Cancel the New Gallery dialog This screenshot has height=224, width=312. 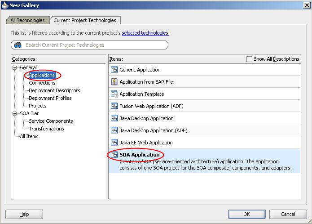coord(288,214)
